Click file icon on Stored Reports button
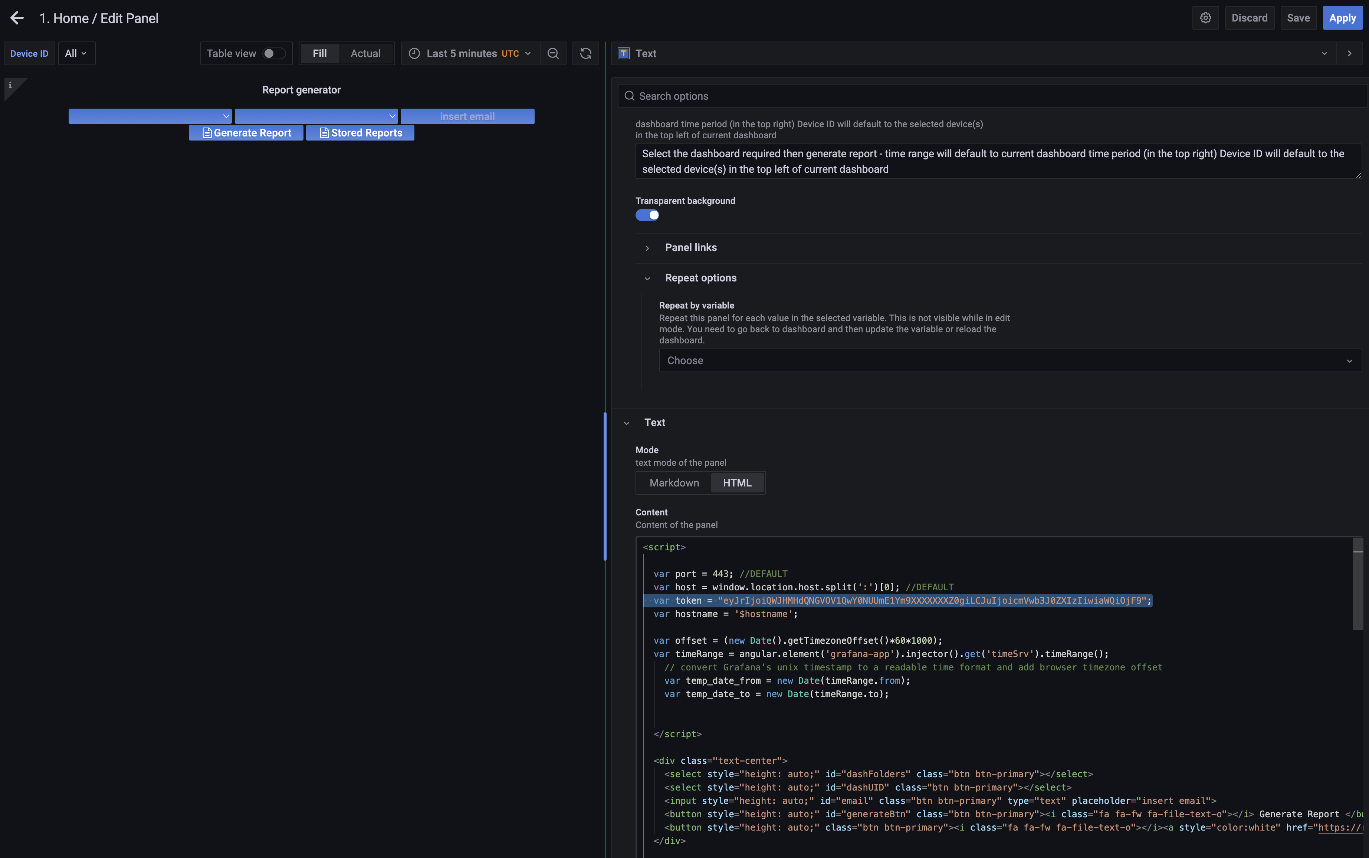This screenshot has width=1369, height=858. pos(324,133)
